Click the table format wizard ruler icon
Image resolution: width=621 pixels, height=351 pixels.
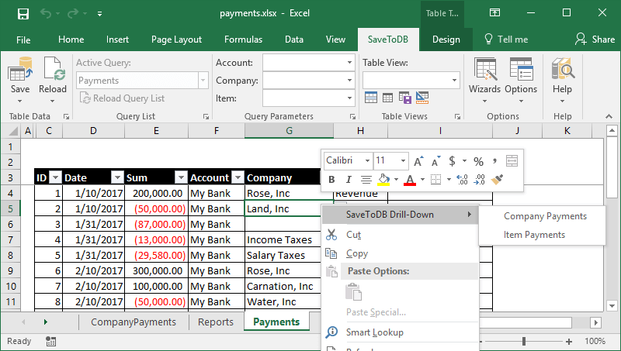tap(422, 97)
